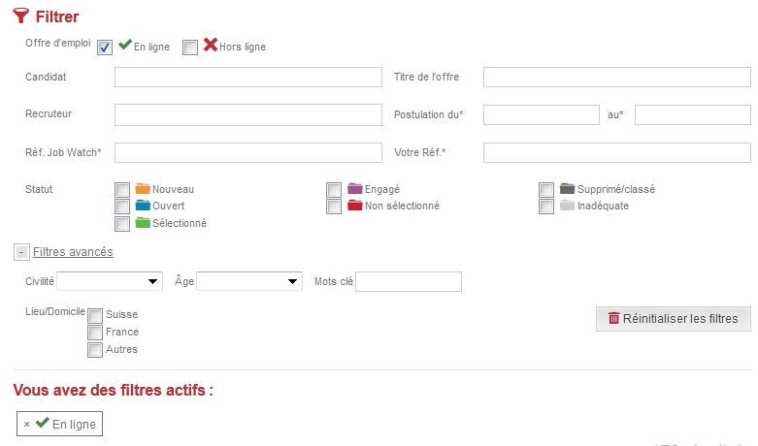Check the Inadéquate status checkbox

546,207
